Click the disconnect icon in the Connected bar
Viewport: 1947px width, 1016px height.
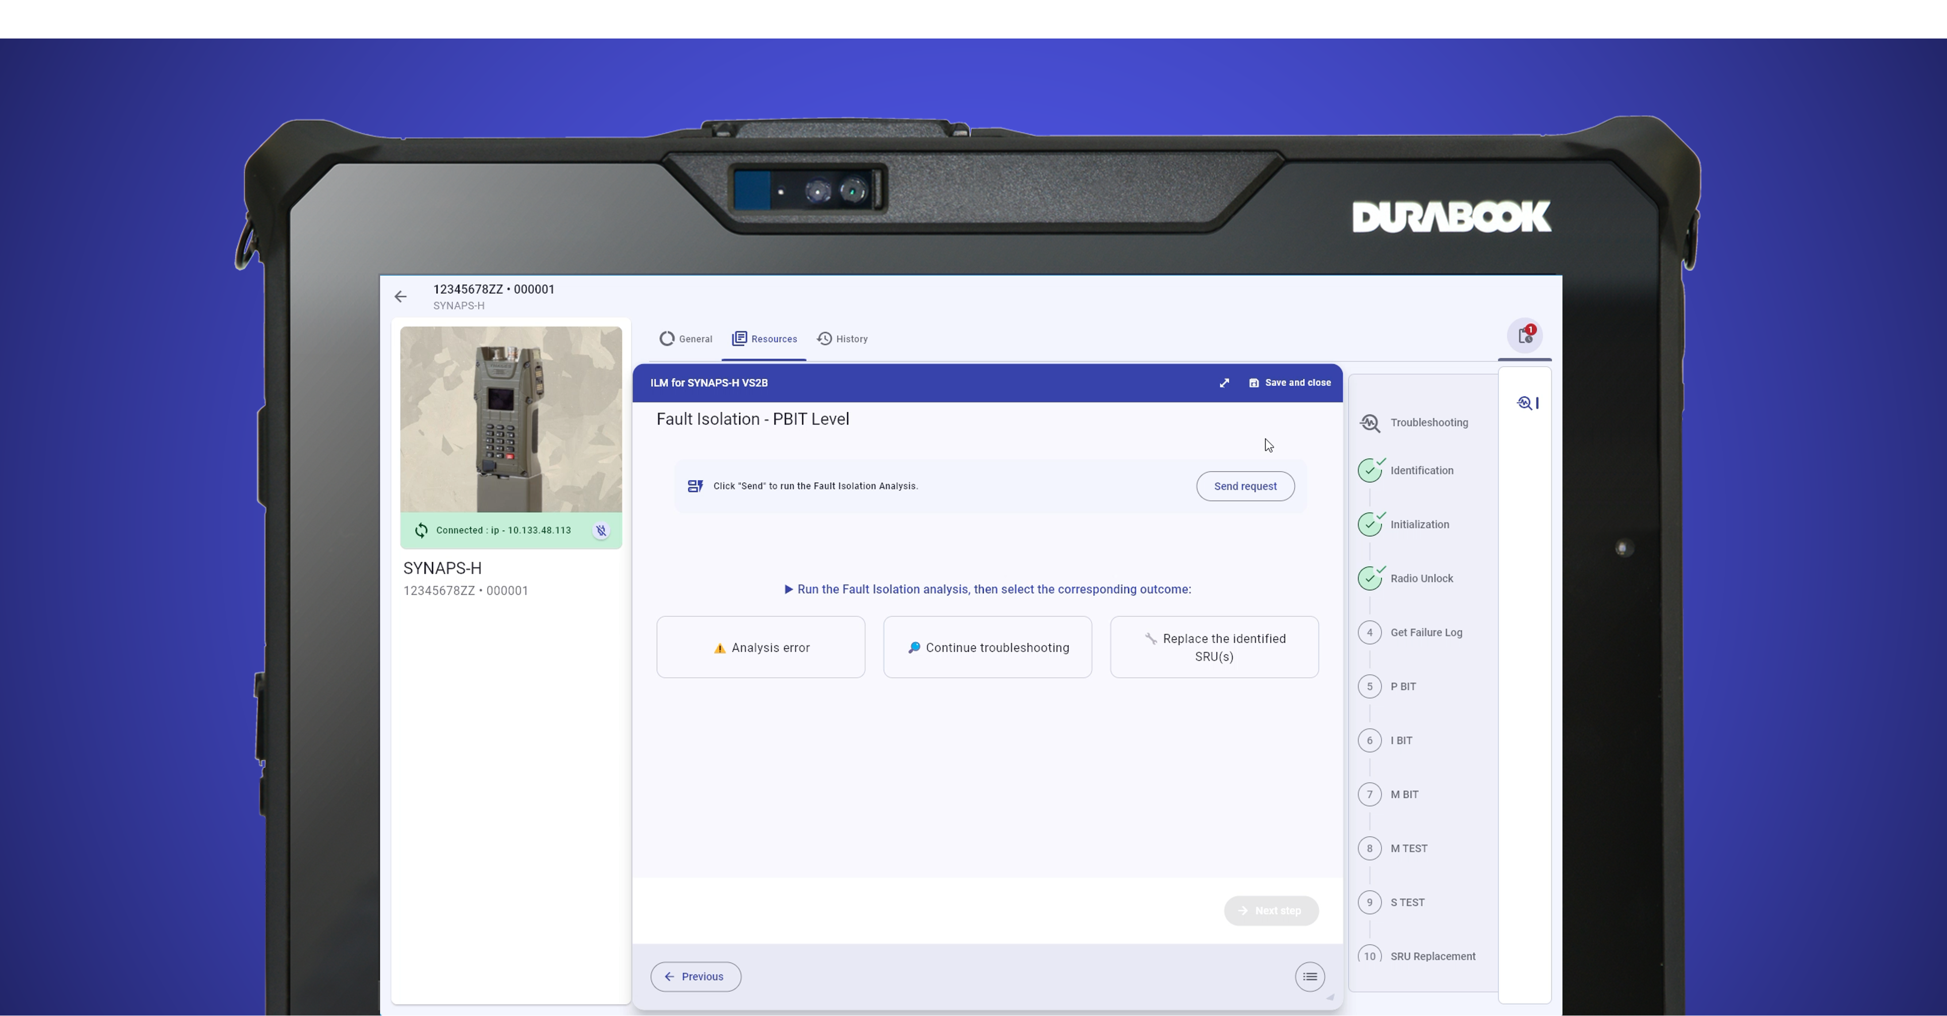pyautogui.click(x=601, y=531)
